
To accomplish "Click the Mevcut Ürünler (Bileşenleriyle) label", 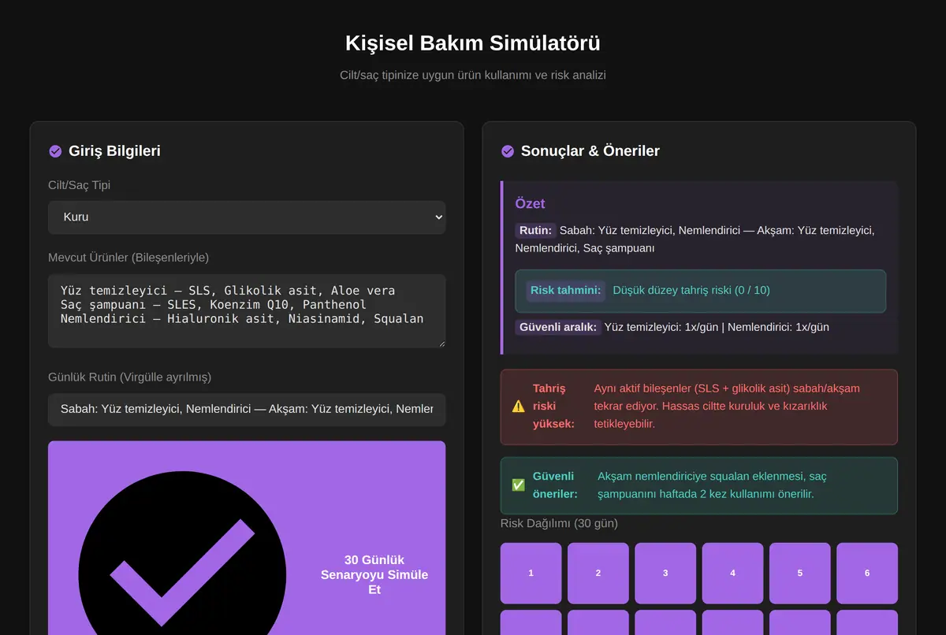I will click(x=128, y=258).
